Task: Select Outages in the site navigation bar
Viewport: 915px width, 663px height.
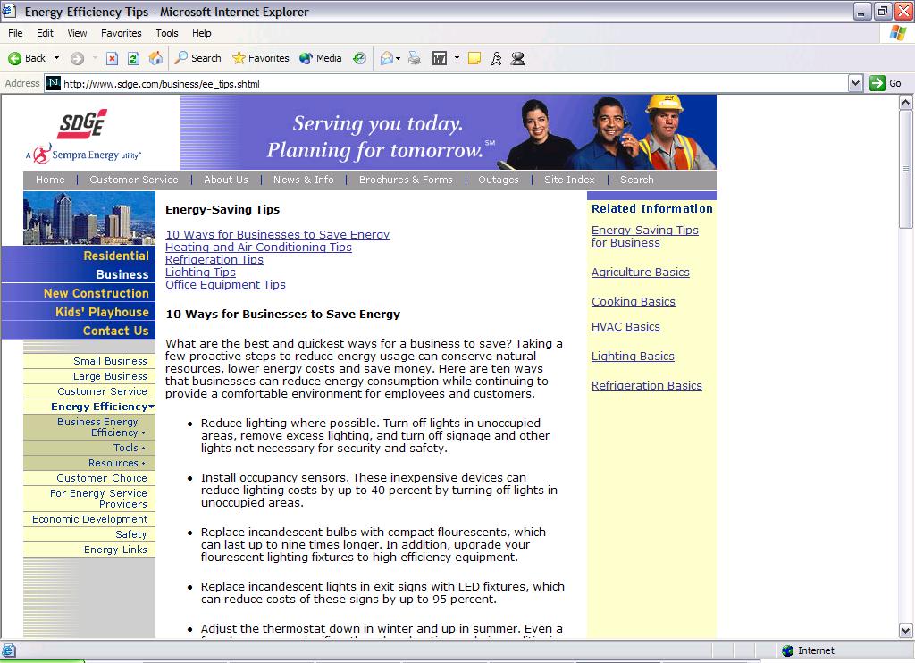Action: click(x=498, y=180)
